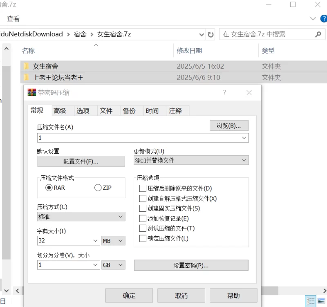Open 压缩方式 dropdown showing 标准

pos(81,217)
